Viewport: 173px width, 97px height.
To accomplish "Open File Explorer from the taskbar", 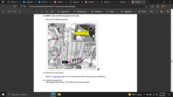I will pyautogui.click(x=59, y=95).
